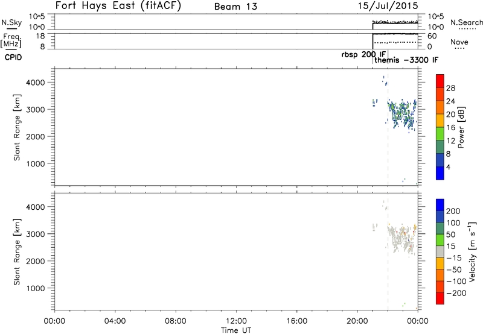Click the yellow 16-20 dB Power swatch
Screen dimensions: 483x334
point(440,121)
